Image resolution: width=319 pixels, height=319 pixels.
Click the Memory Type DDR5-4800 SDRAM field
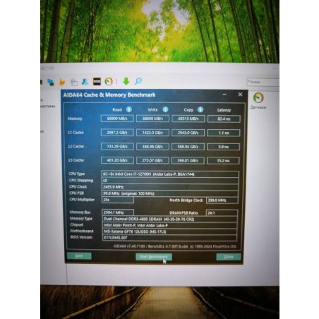[169, 219]
